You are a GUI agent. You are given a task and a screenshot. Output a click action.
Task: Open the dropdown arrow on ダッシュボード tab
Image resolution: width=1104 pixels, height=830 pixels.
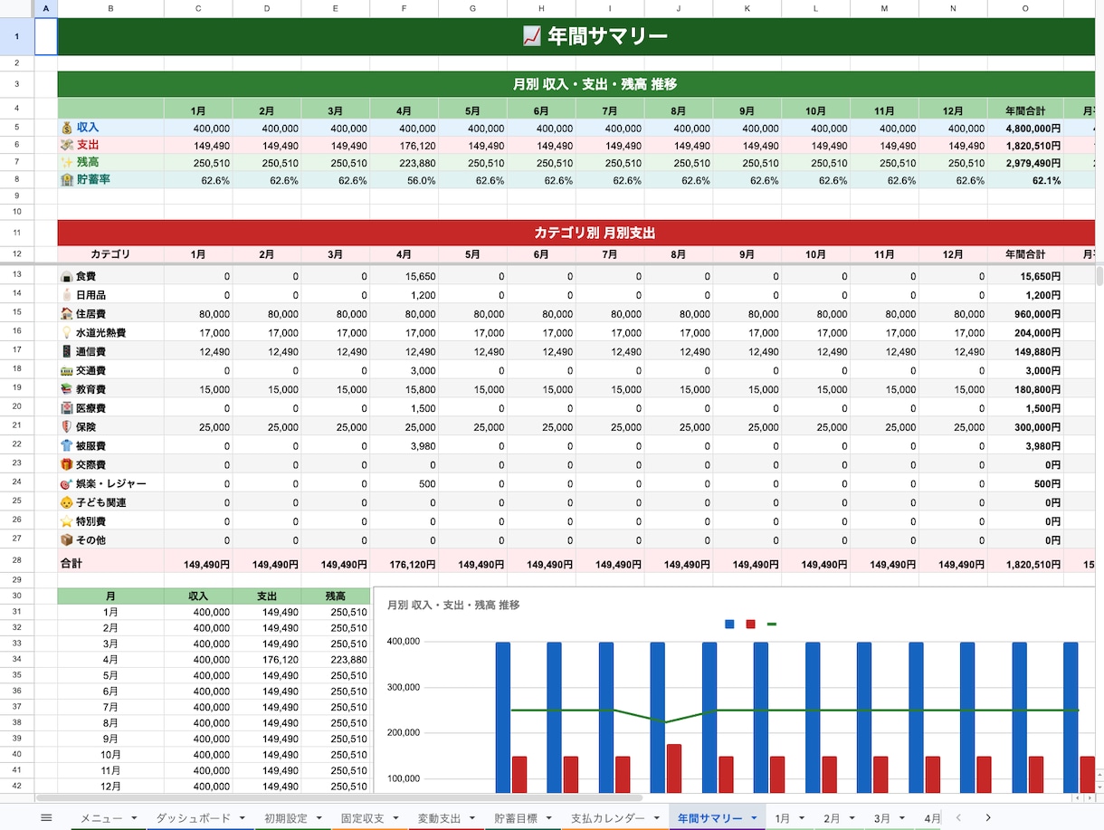(243, 817)
